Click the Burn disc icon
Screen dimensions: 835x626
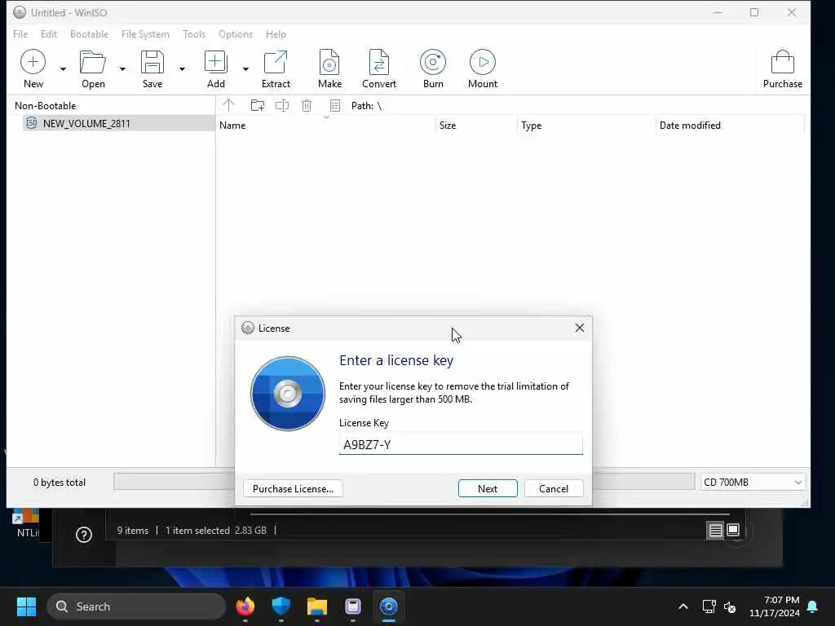pos(433,62)
